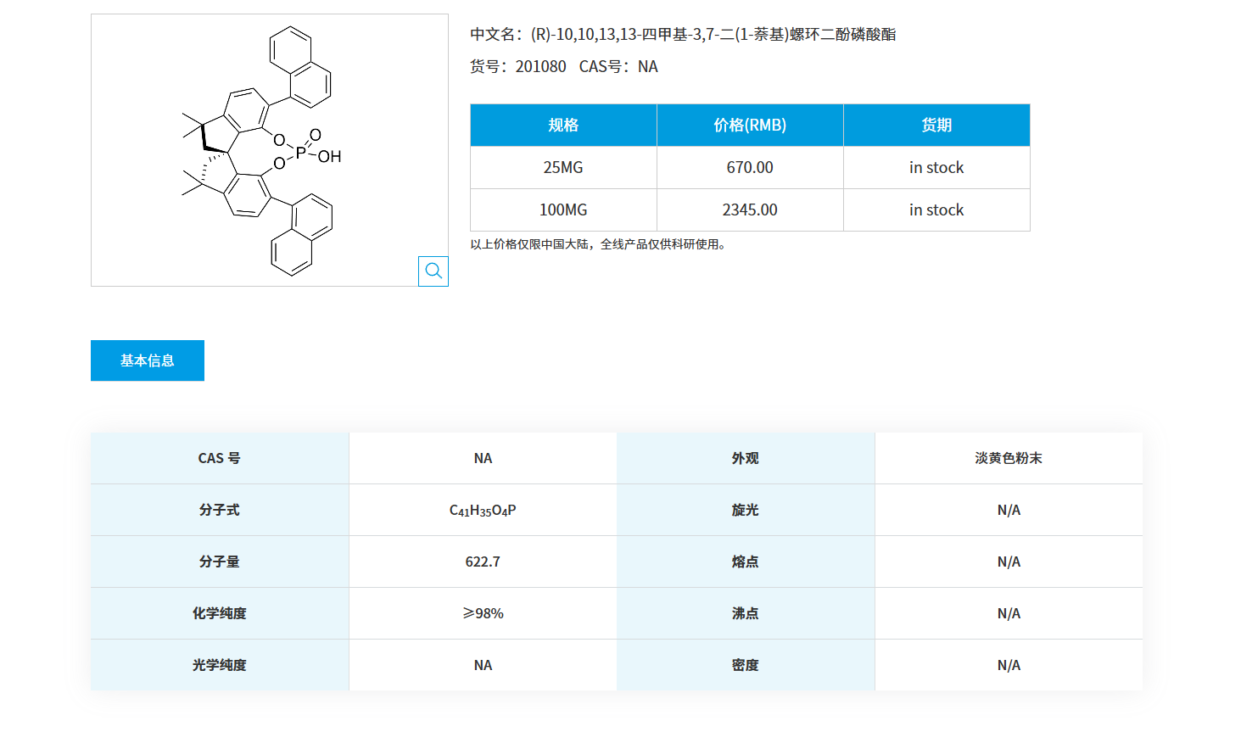Click the molecular weight 622.7 value
Screen dimensions: 1241x732
coord(483,561)
